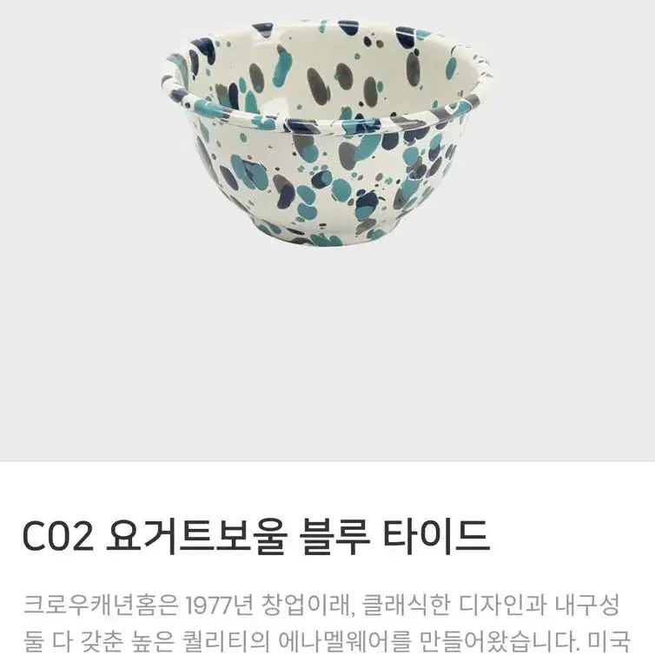
Task: Select the C02 code in the title
Action: [x=58, y=537]
